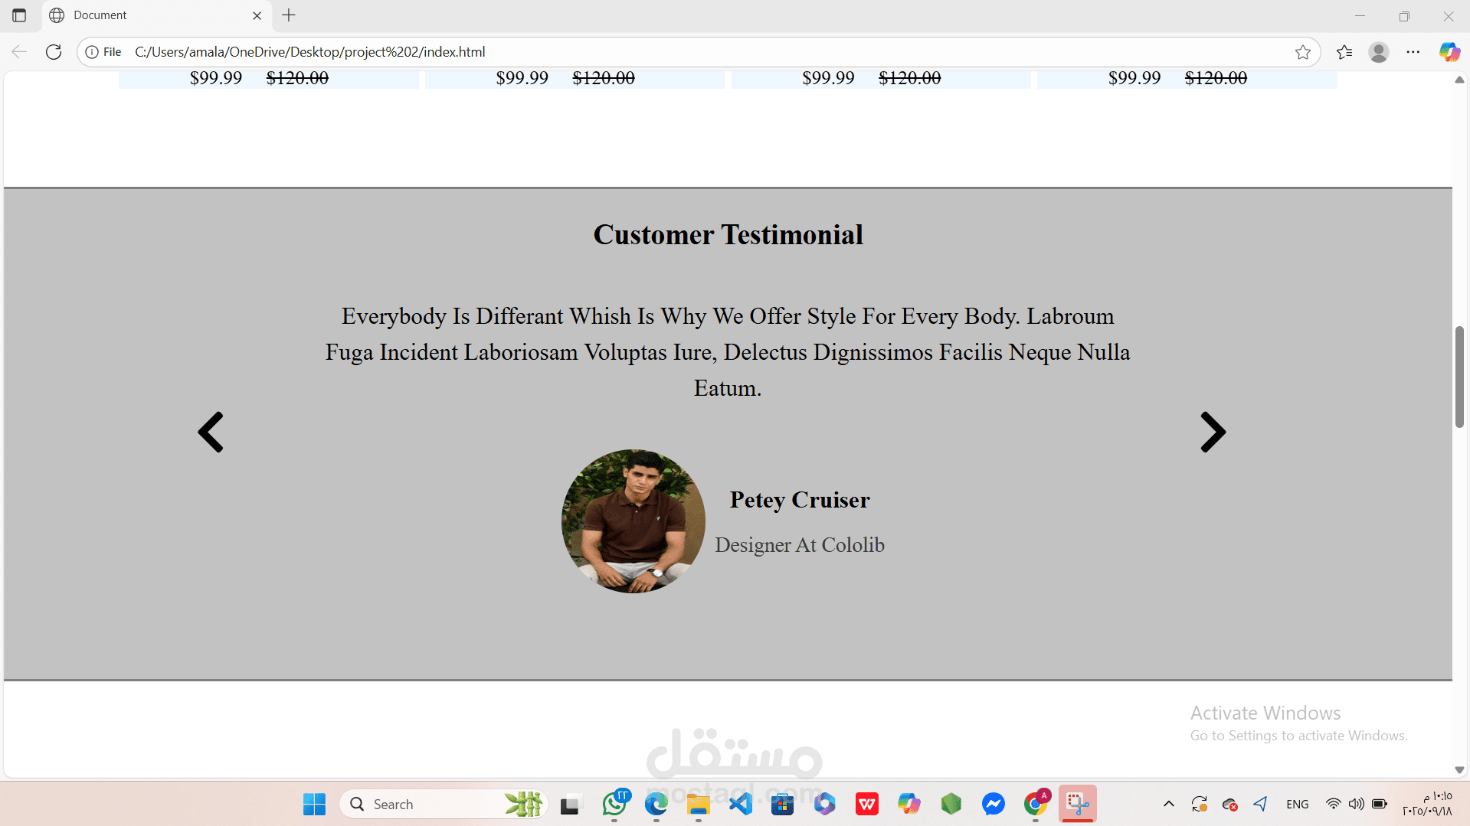Open the clock and date panel
1470x826 pixels.
click(x=1428, y=805)
